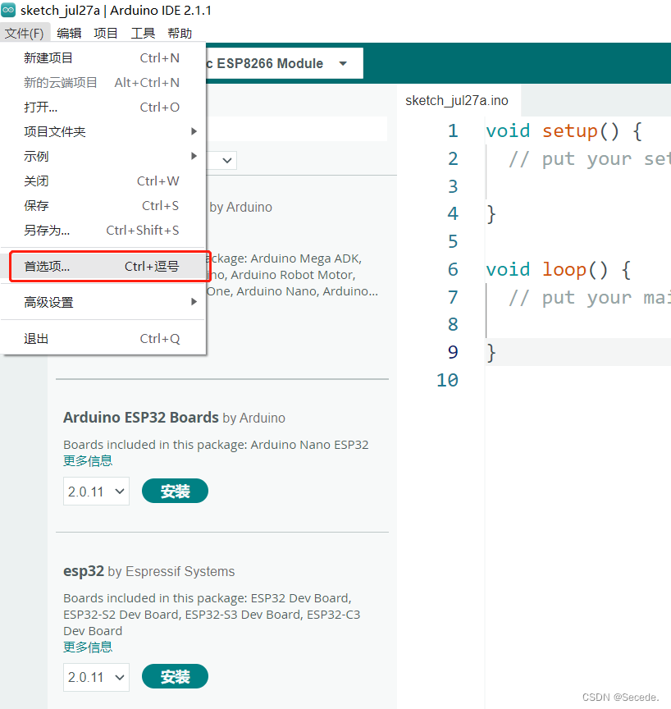Install esp32 by Espressif Systems package
Screen dimensions: 671x709
click(x=175, y=676)
